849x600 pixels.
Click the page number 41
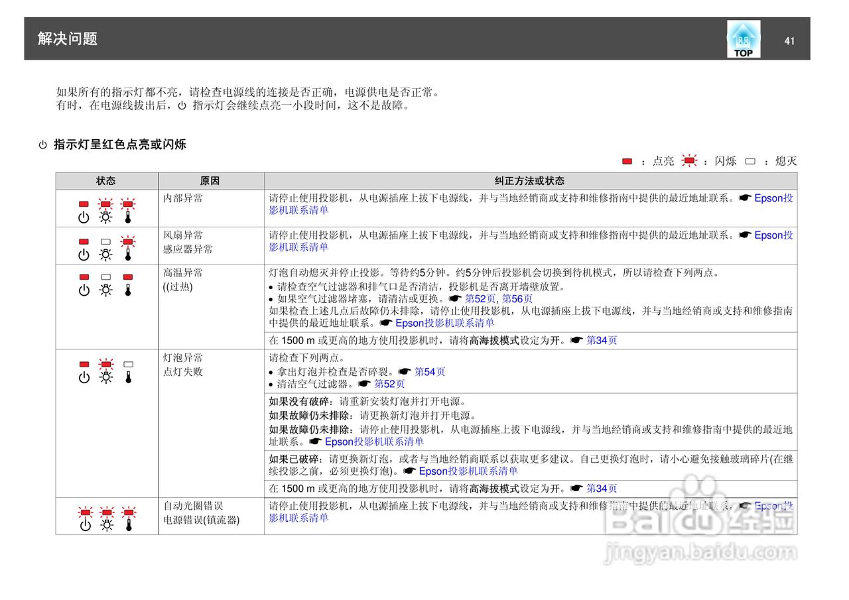[x=789, y=40]
